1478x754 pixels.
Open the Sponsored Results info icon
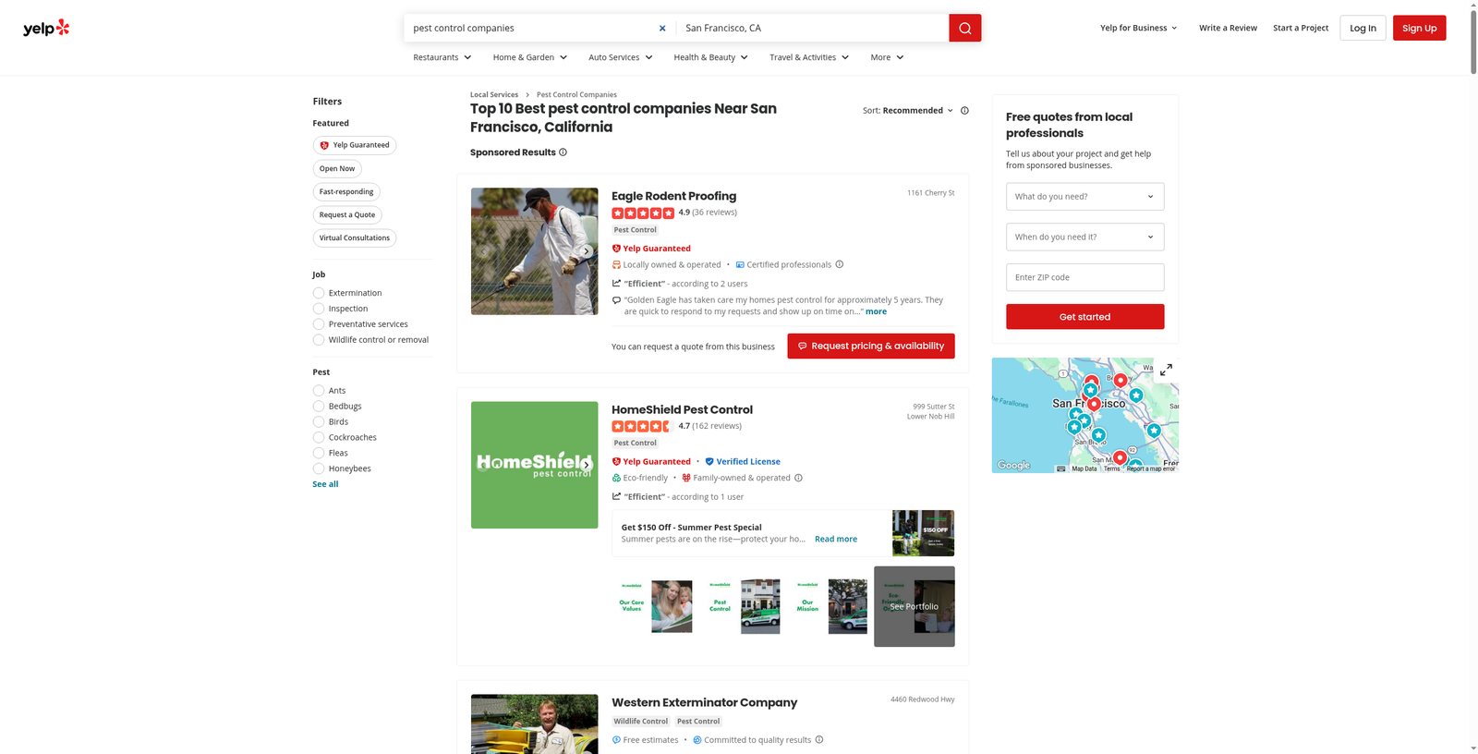coord(563,152)
